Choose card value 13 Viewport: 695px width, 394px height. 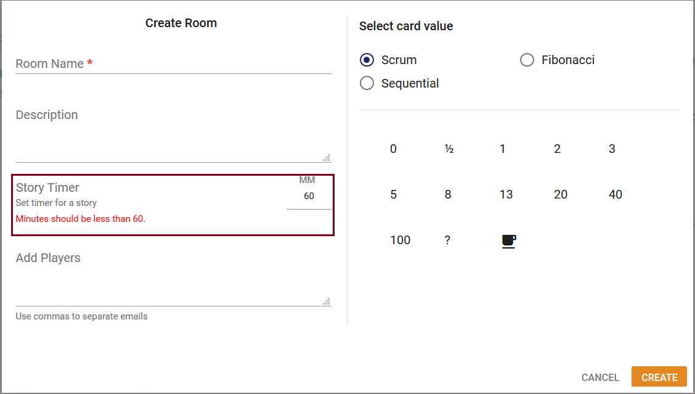[506, 194]
